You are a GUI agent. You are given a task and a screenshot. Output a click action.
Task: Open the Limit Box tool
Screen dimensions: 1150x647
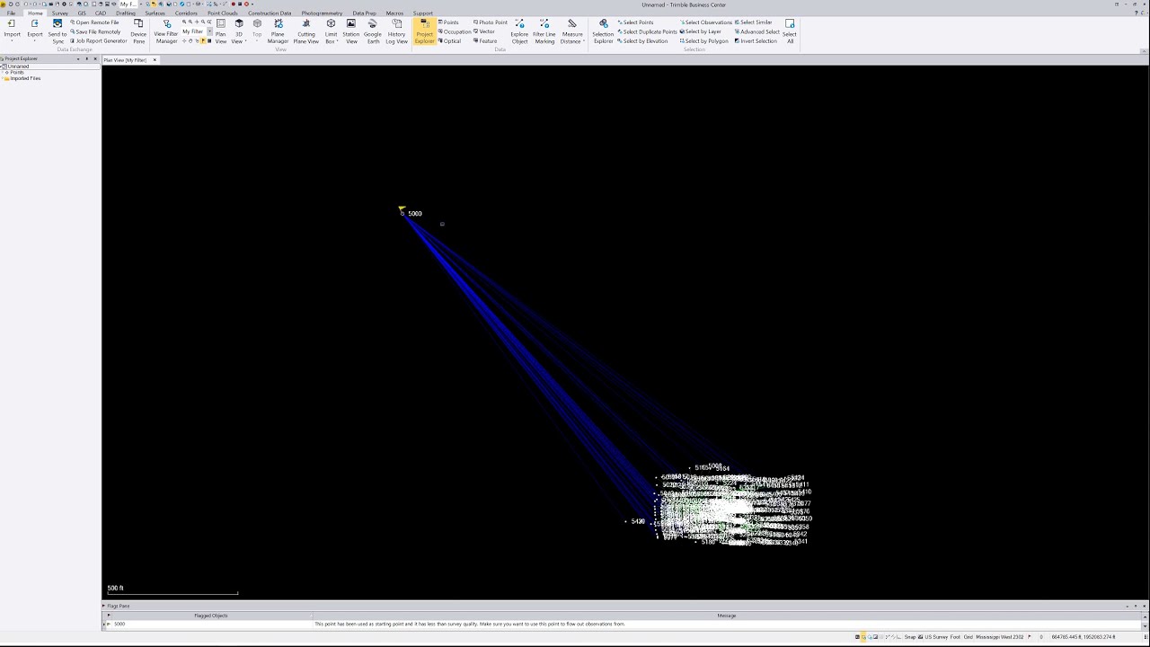[331, 31]
